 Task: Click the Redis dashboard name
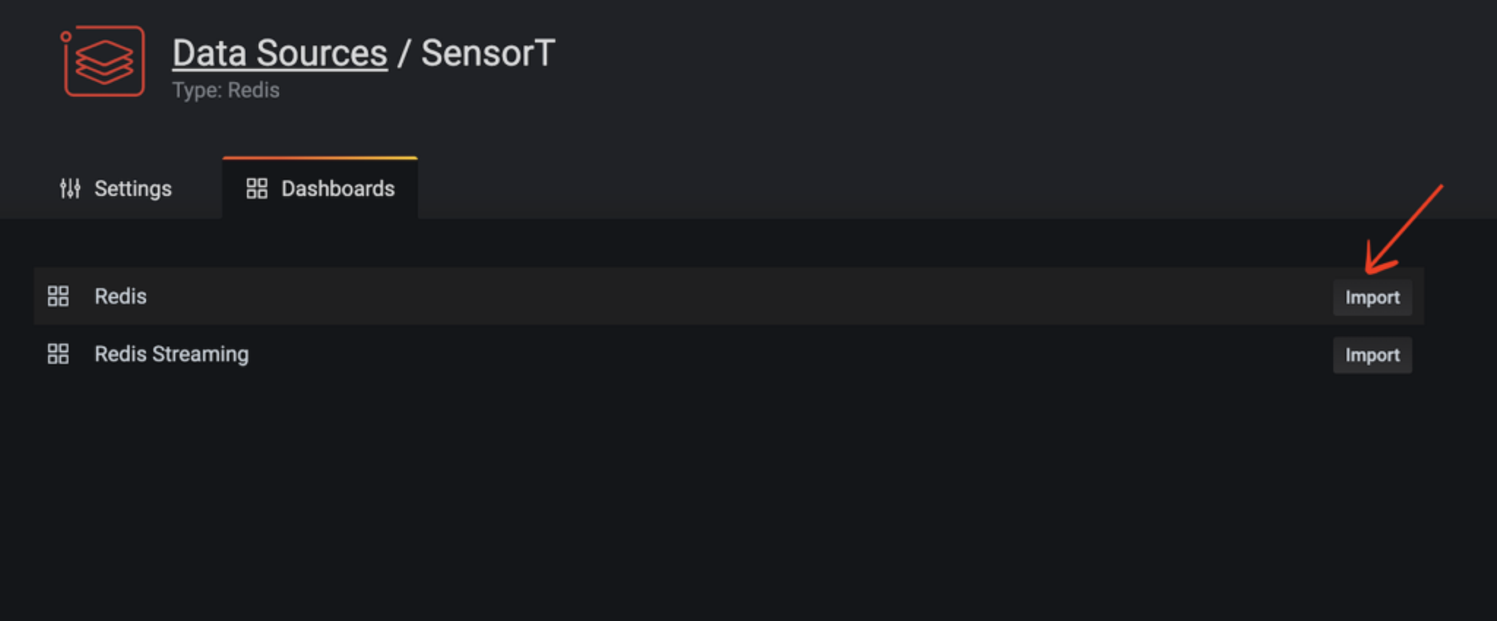pyautogui.click(x=121, y=296)
